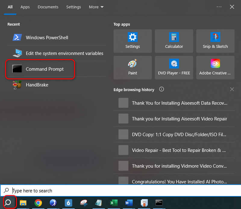Launch Excel from the taskbar
This screenshot has height=209, width=241.
[114, 203]
